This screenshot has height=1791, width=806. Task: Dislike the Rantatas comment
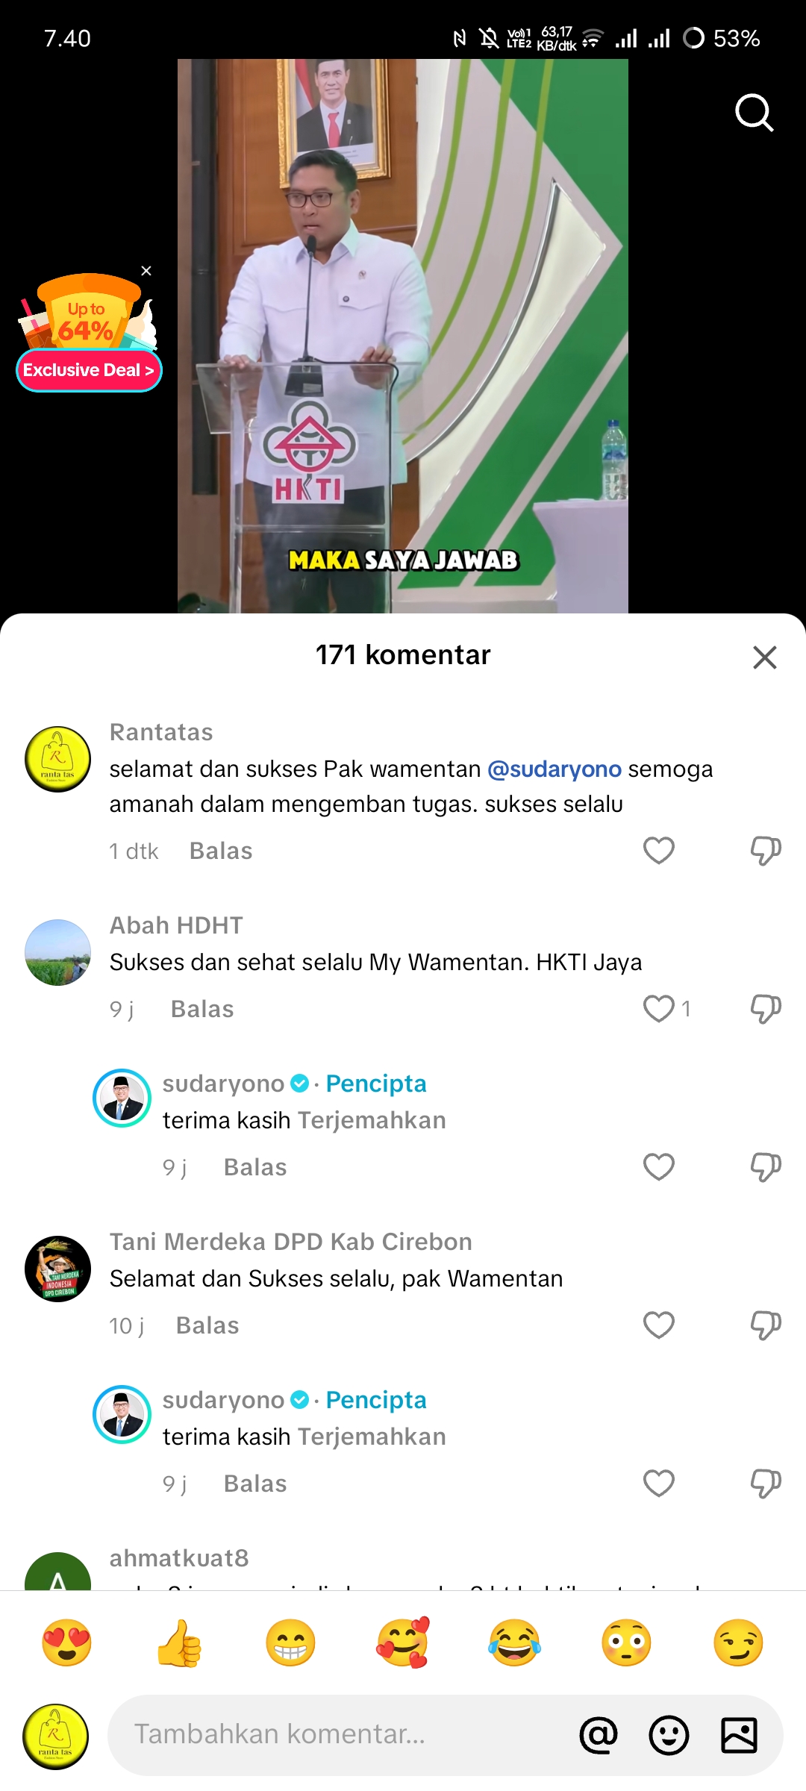coord(766,851)
